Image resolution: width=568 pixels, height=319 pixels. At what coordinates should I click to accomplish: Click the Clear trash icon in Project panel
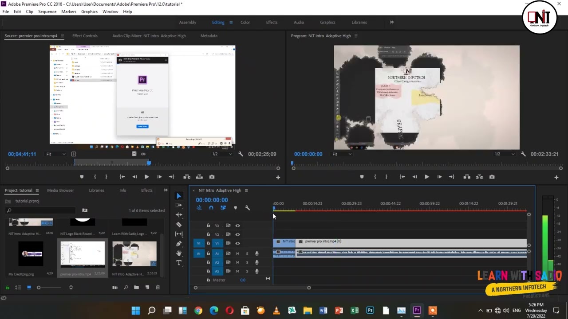pos(158,288)
